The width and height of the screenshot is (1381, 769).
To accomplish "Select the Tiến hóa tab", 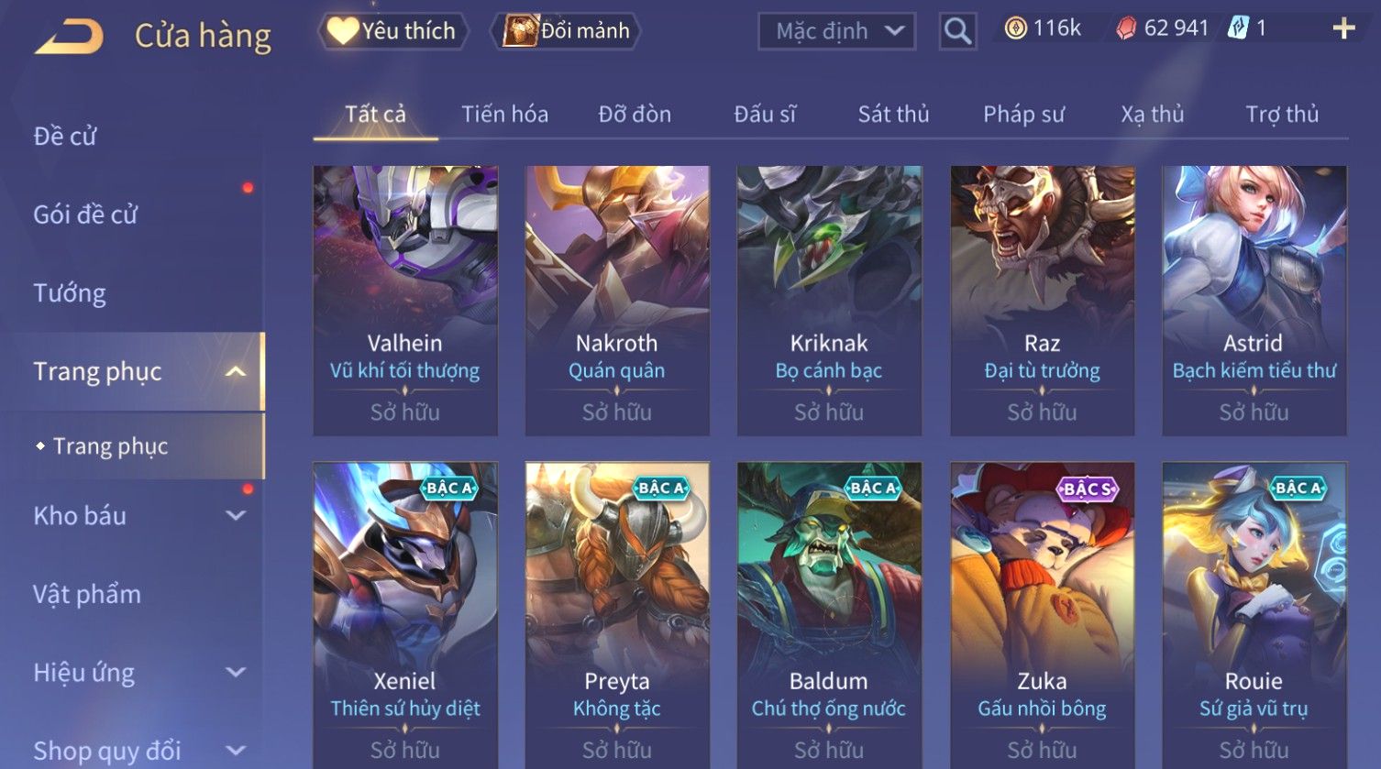I will tap(504, 114).
